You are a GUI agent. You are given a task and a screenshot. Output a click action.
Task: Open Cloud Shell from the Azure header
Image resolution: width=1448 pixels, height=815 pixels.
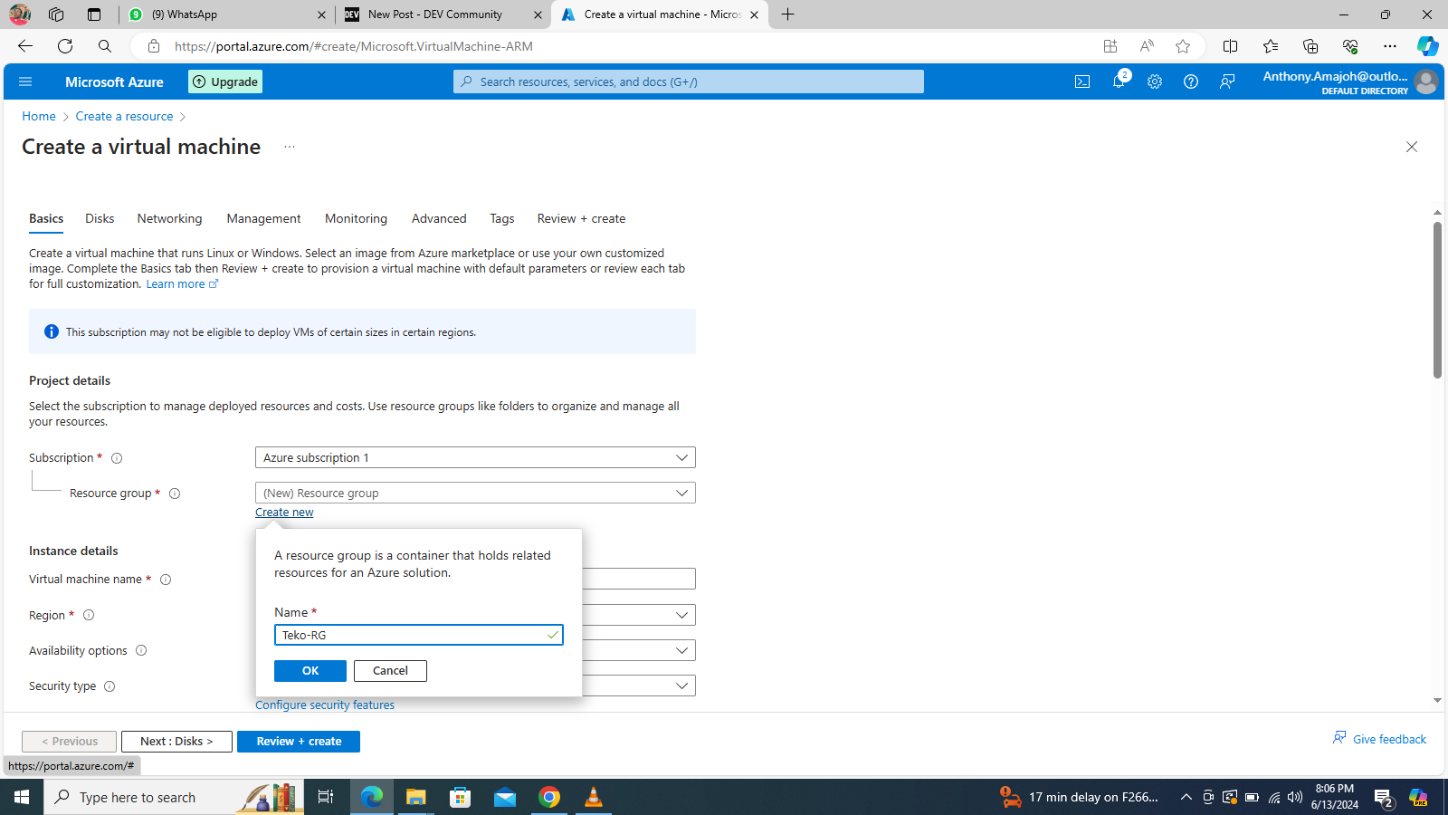coord(1082,81)
